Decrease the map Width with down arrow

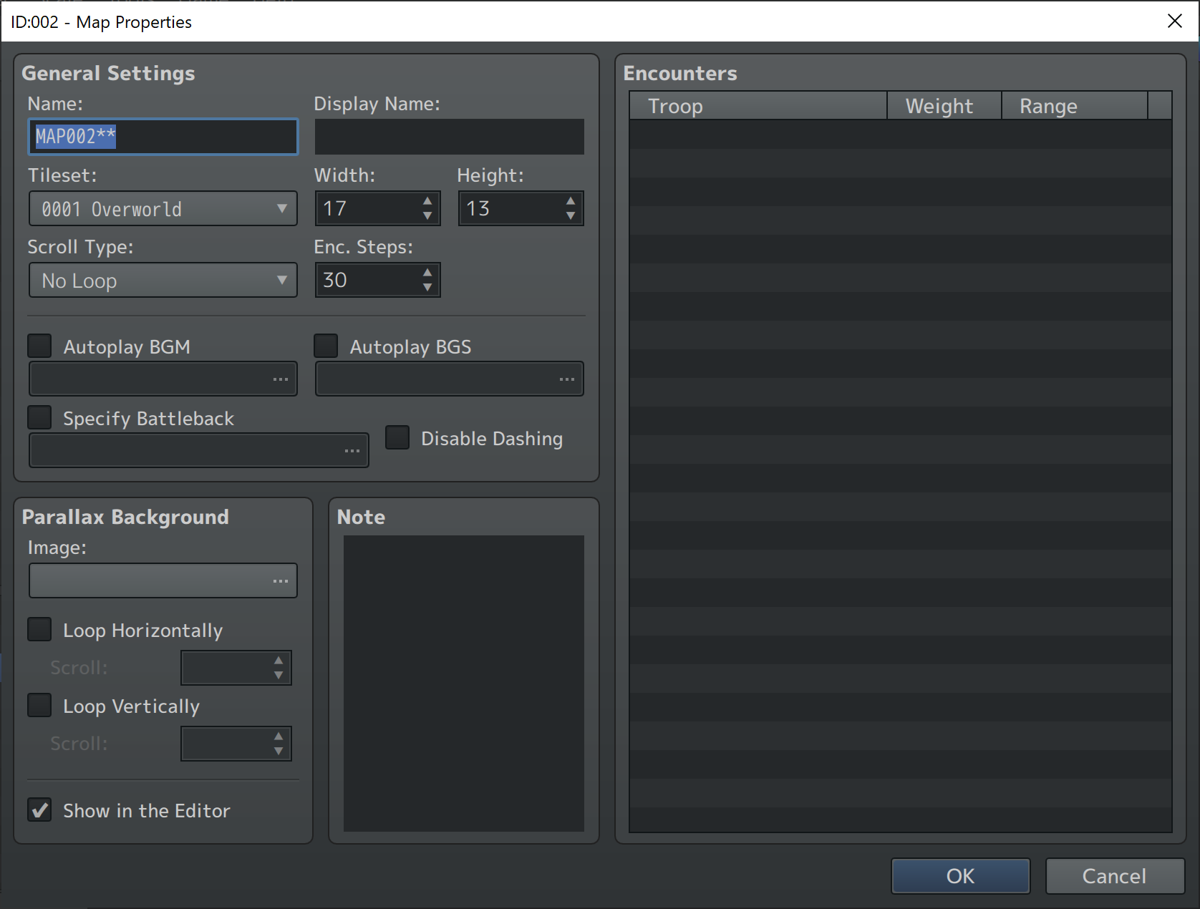click(x=427, y=215)
